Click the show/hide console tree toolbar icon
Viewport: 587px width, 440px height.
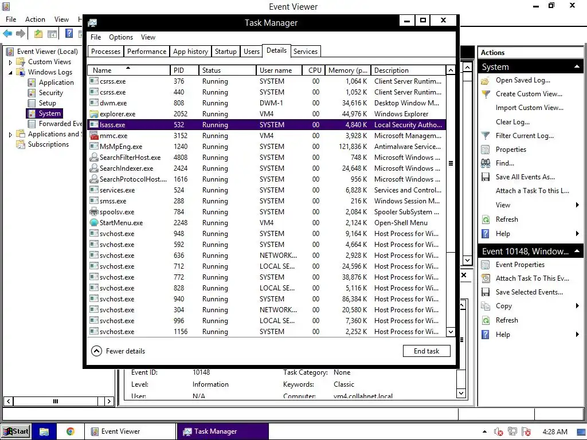pos(52,34)
